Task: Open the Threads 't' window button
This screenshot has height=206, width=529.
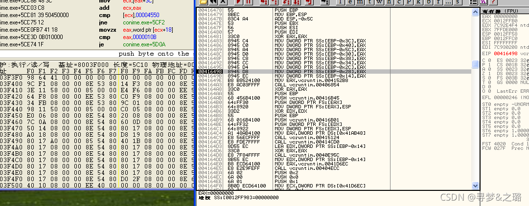Action: (369, 2)
